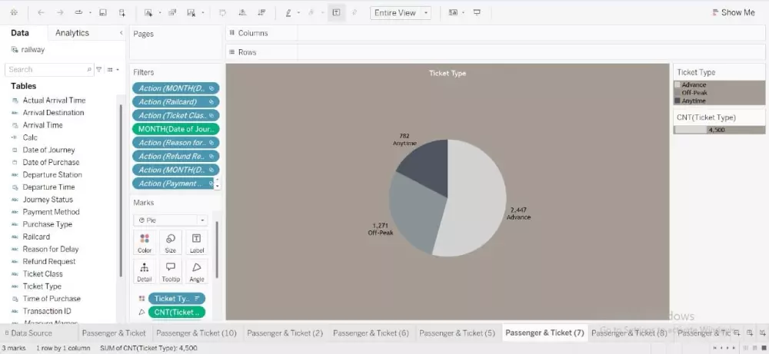The height and width of the screenshot is (354, 769).
Task: Click the Fix Axes pin icon
Action: click(355, 13)
